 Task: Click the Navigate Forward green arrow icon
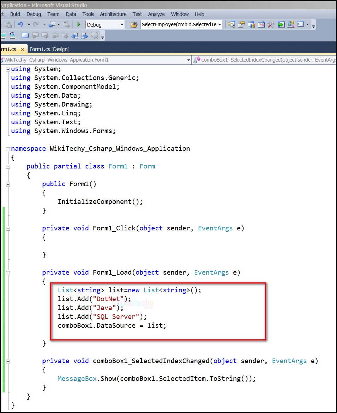click(x=280, y=24)
